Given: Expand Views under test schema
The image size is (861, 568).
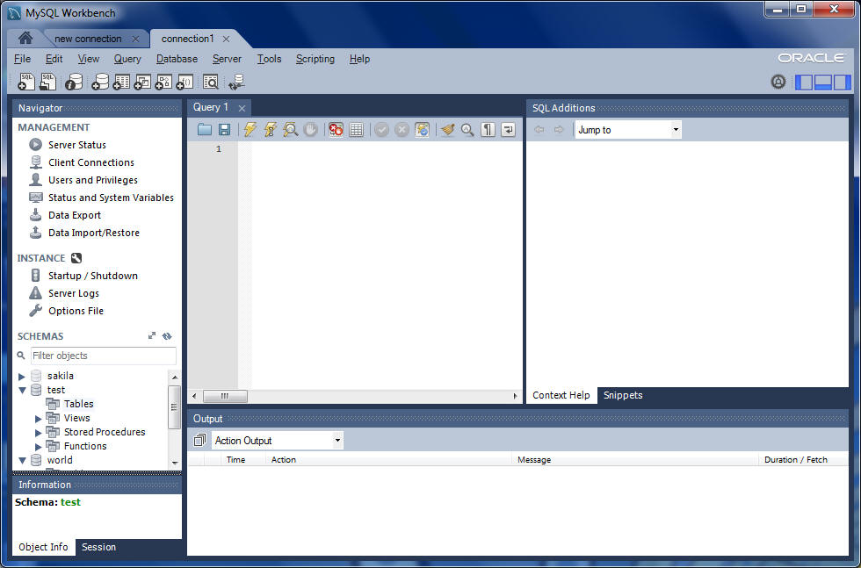Looking at the screenshot, I should tap(38, 419).
